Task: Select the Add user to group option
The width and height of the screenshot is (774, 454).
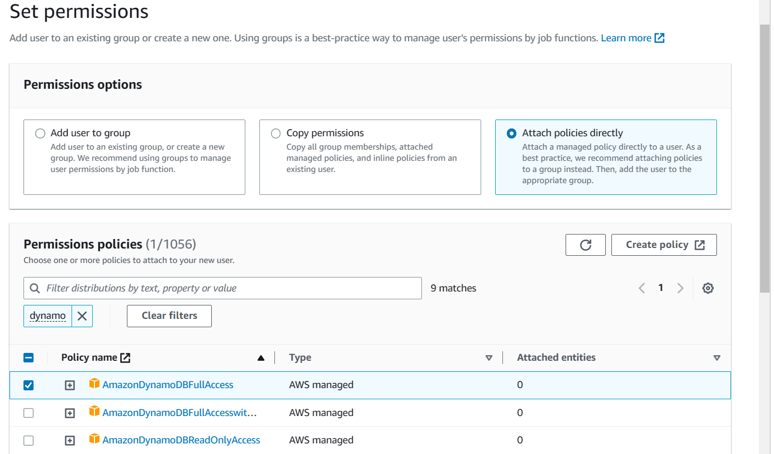Action: (40, 133)
